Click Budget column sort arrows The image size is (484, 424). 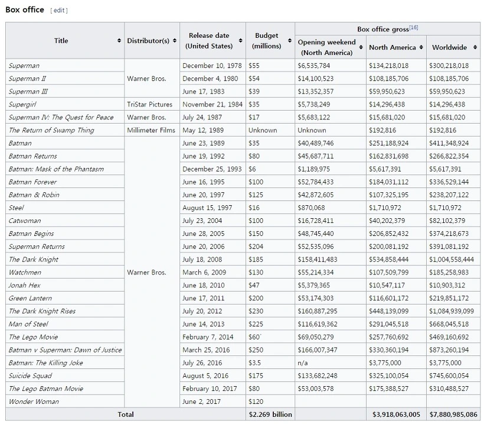tap(289, 41)
